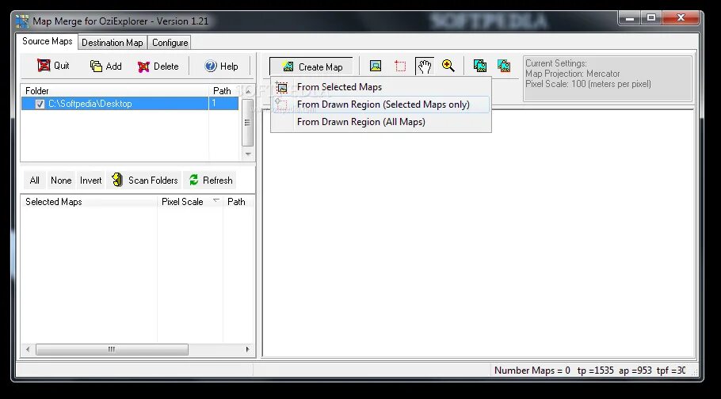Open the Configure tab
The height and width of the screenshot is (399, 721).
point(170,43)
